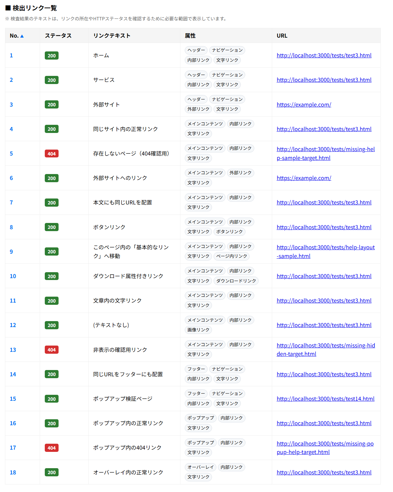Screen dimensions: 393x492
Task: Select the text サービス
Action: [104, 80]
